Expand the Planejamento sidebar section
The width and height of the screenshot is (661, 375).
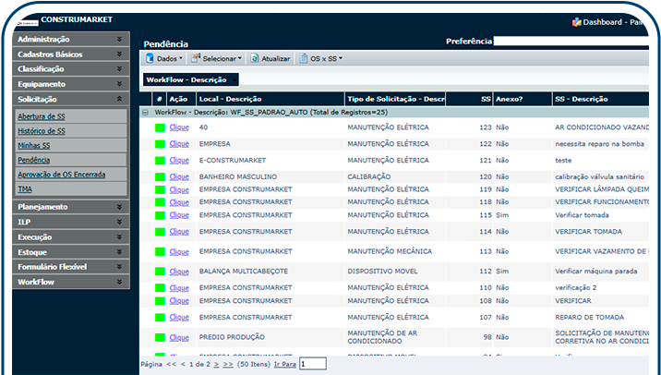click(x=119, y=207)
